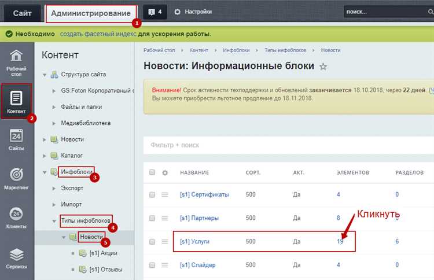This screenshot has height=280, width=434.
Task: Check the Слайдер row checkbox
Action: pyautogui.click(x=152, y=266)
